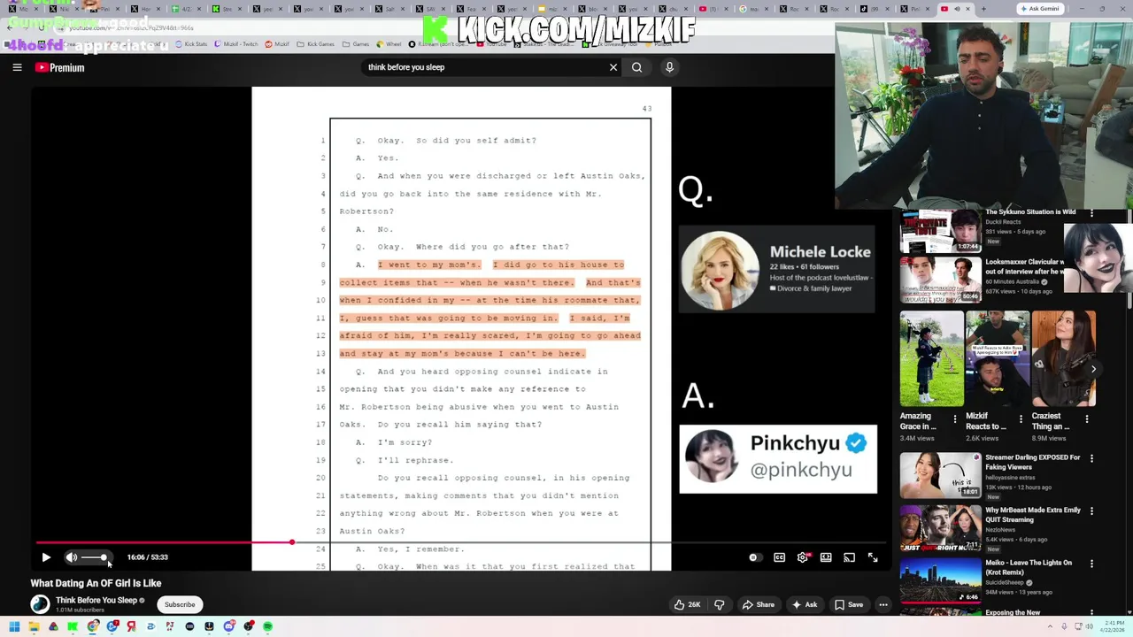
Task: Open more actions ellipsis under video
Action: click(883, 604)
